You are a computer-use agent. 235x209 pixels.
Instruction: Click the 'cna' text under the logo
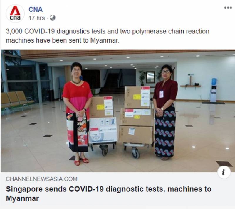pyautogui.click(x=15, y=18)
